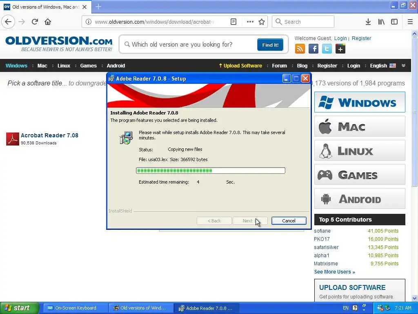The width and height of the screenshot is (418, 314).
Task: Click Login in black navigation bar
Action: click(354, 65)
